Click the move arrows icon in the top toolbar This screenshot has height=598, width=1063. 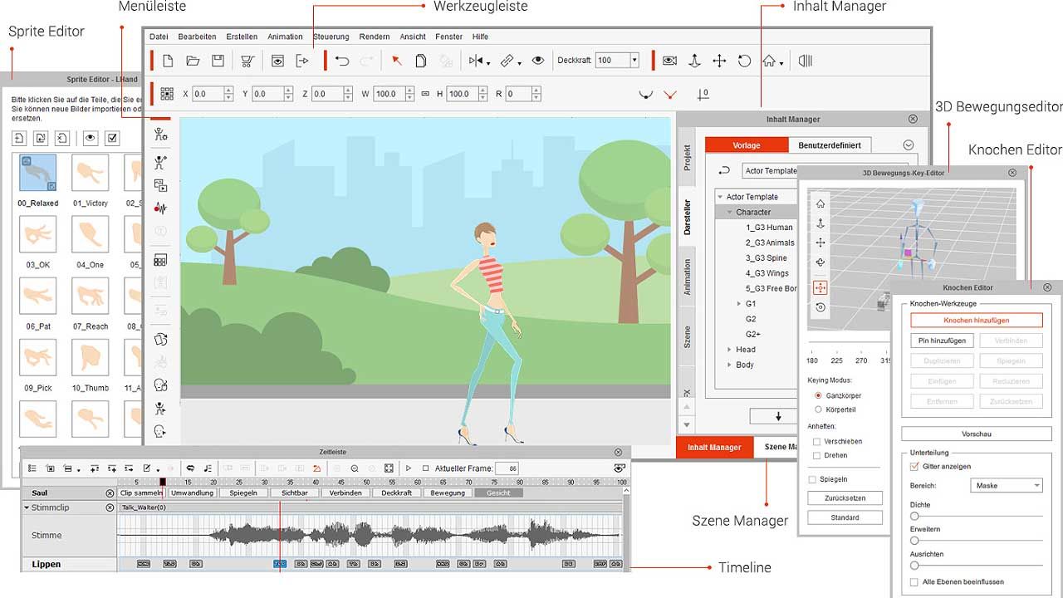(x=719, y=61)
